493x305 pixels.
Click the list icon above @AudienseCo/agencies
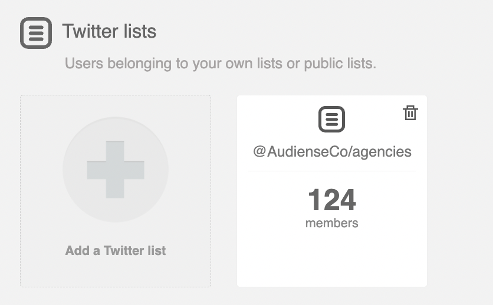331,120
